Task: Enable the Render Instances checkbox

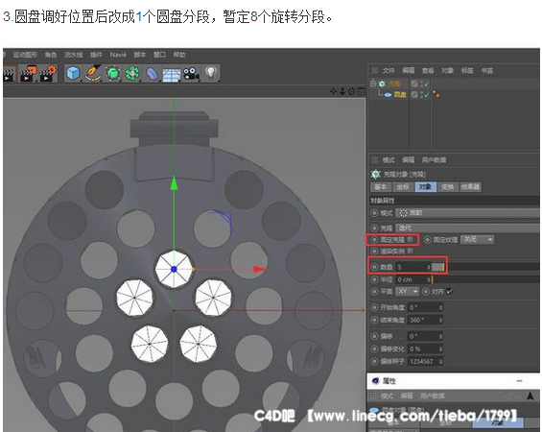Action: tap(411, 251)
